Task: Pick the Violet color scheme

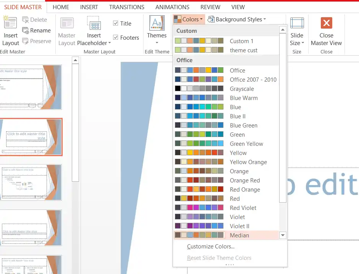Action: click(x=226, y=217)
